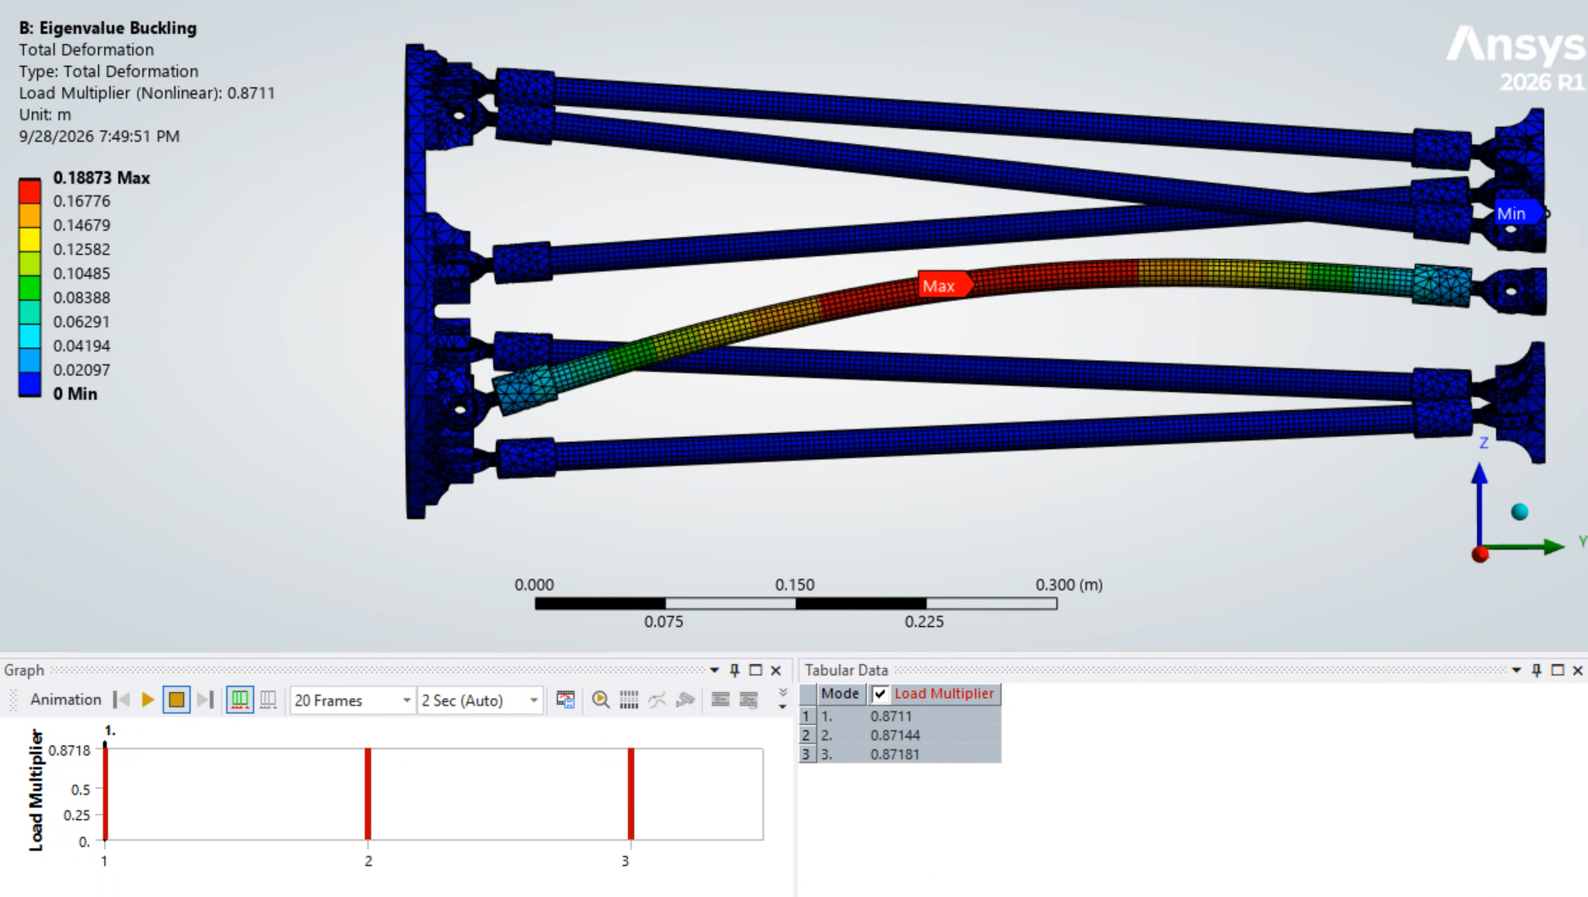
Task: Click the Export Video File icon
Action: tap(565, 700)
